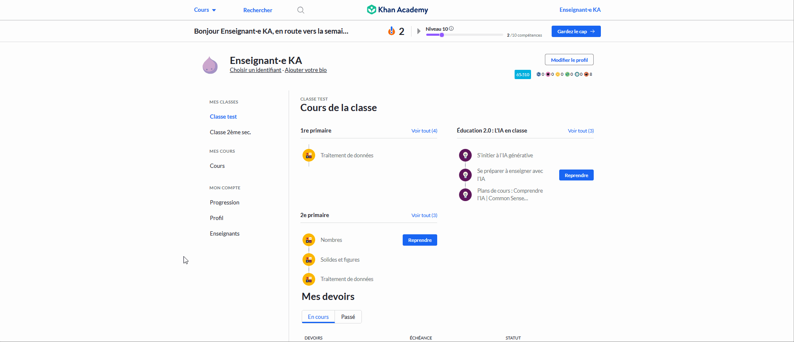Open the Cours dropdown menu
Image resolution: width=794 pixels, height=342 pixels.
coord(205,10)
